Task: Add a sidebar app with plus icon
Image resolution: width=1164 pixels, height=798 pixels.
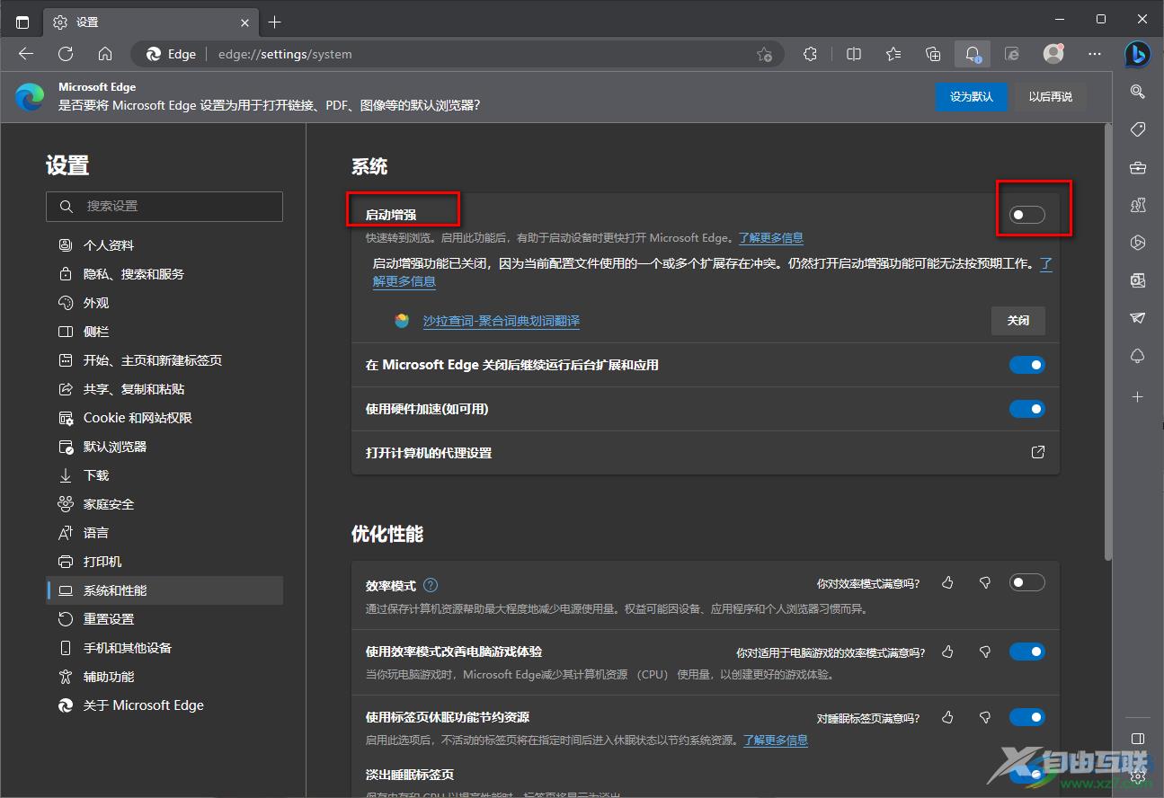Action: 1138,396
